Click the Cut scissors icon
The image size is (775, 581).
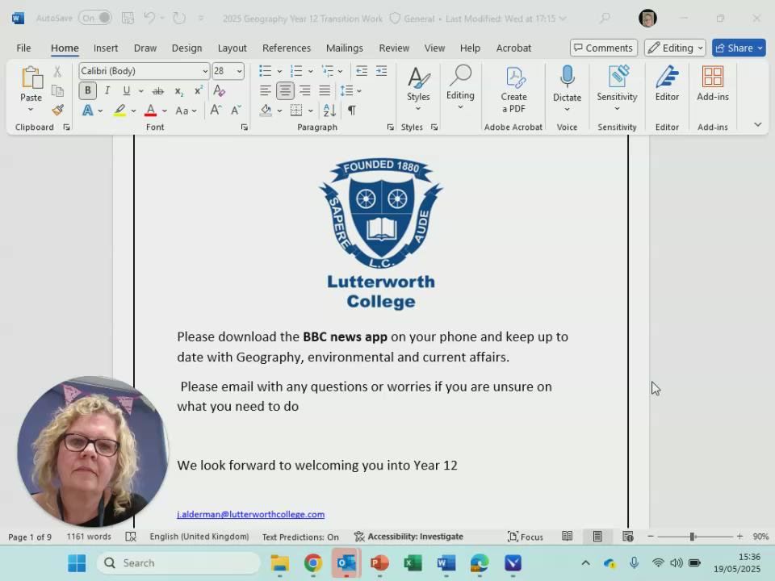point(57,72)
